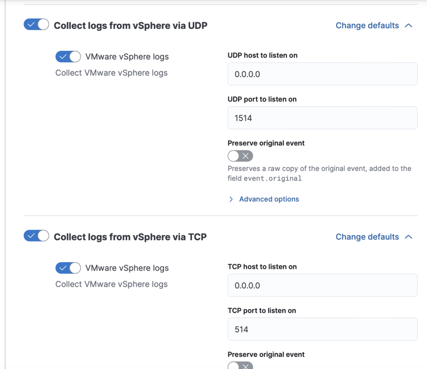Open the Change defaults link above TCP settings
This screenshot has height=369, width=427.
coord(367,237)
